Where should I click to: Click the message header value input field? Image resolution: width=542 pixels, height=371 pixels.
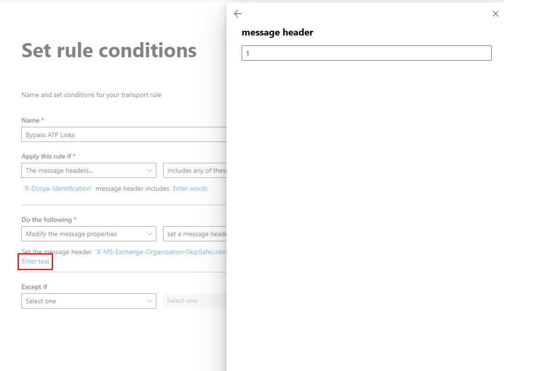point(366,53)
